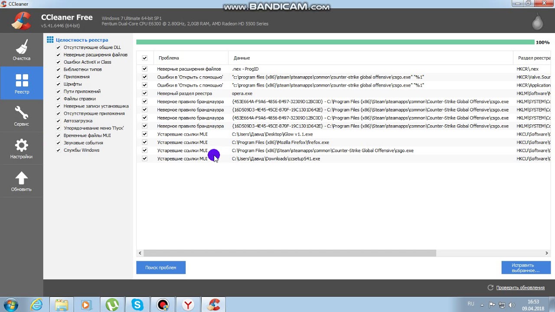555x312 pixels.
Task: Toggle the Отсутствующие общие DLL checkbox
Action: [59, 48]
